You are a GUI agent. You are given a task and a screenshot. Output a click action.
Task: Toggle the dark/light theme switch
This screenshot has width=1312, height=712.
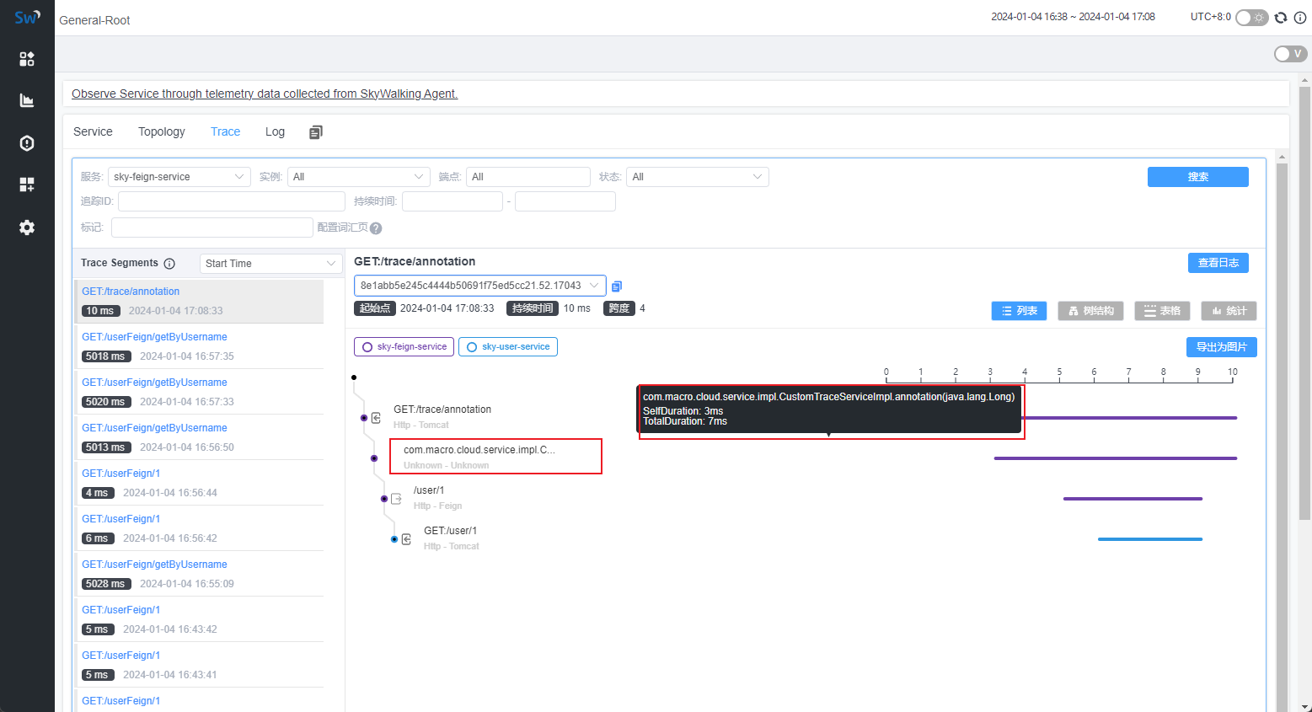pos(1251,18)
